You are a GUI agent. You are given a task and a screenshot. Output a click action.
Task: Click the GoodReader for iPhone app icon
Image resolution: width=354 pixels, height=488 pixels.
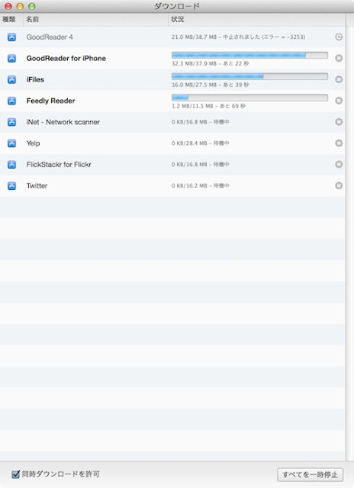12,58
